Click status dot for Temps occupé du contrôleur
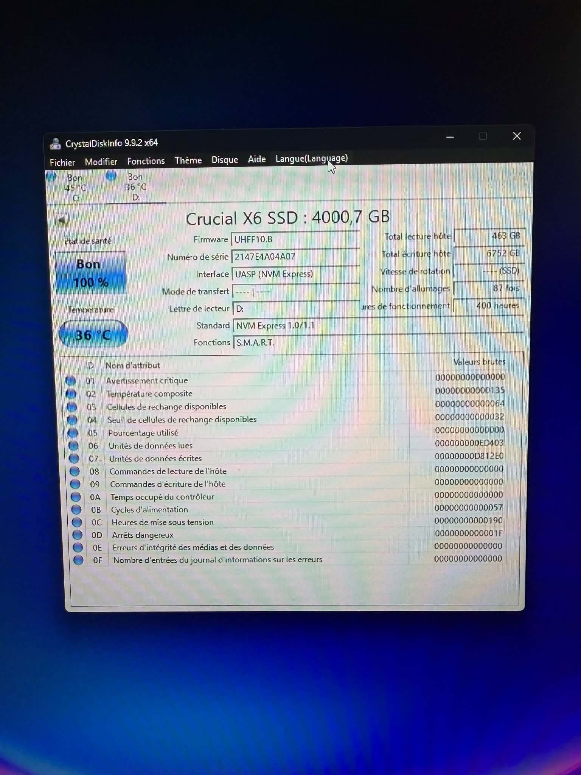 click(76, 497)
